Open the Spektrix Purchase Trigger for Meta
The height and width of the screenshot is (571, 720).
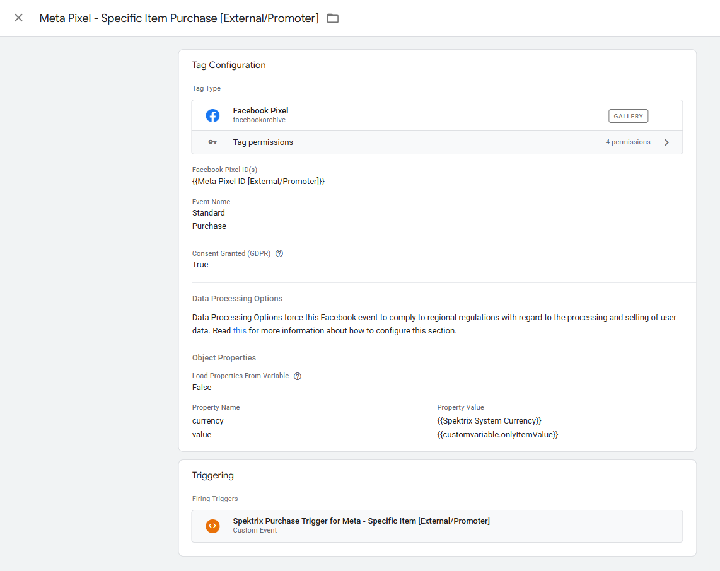click(361, 521)
